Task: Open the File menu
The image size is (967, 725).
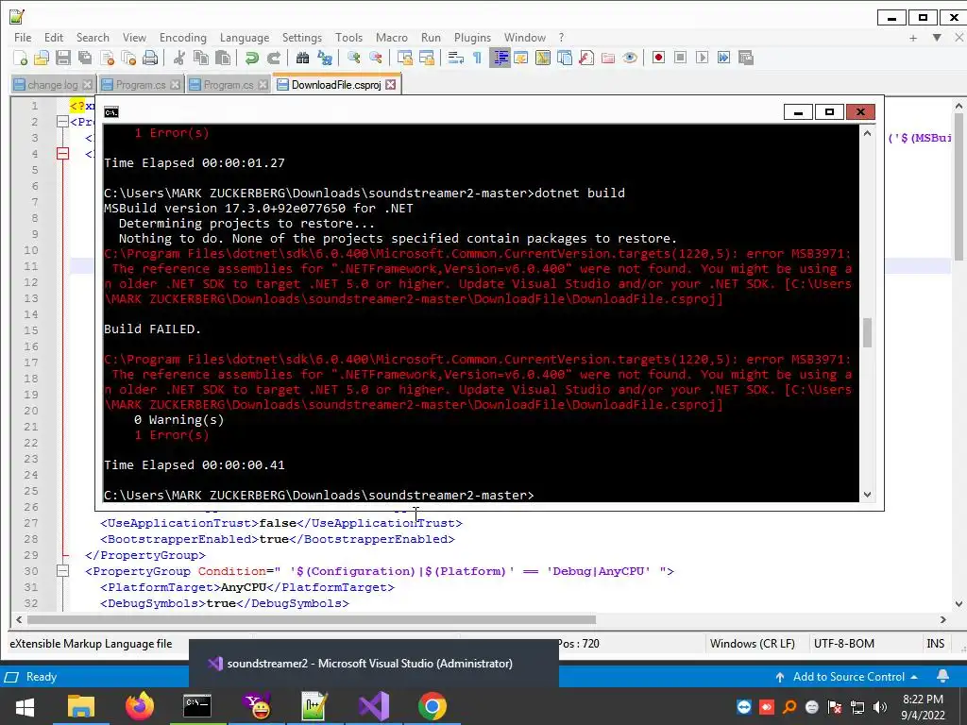Action: (x=23, y=38)
